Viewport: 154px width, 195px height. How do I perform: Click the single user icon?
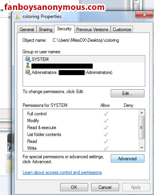coord(28,66)
